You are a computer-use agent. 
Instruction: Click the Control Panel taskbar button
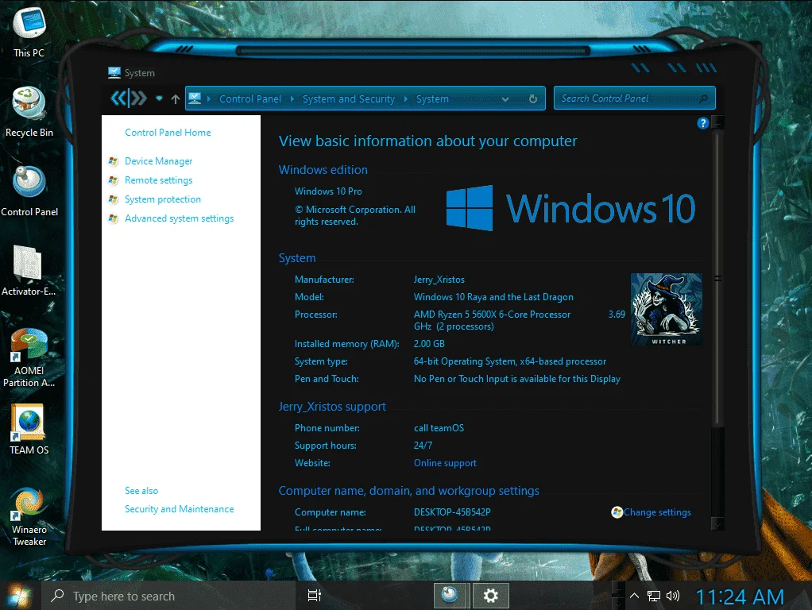450,596
